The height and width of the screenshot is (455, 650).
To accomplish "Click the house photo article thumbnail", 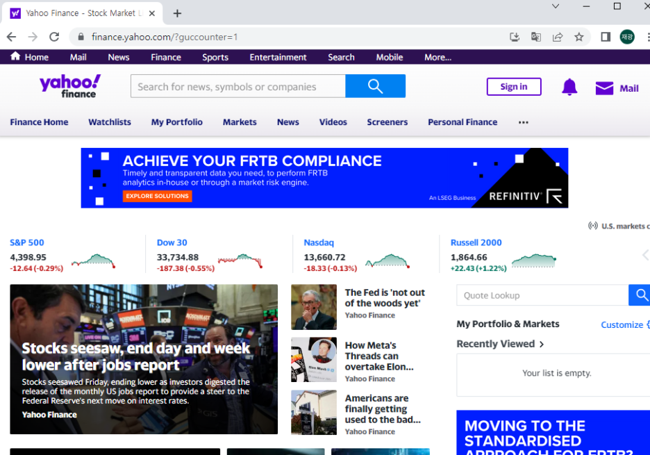I will click(x=314, y=413).
